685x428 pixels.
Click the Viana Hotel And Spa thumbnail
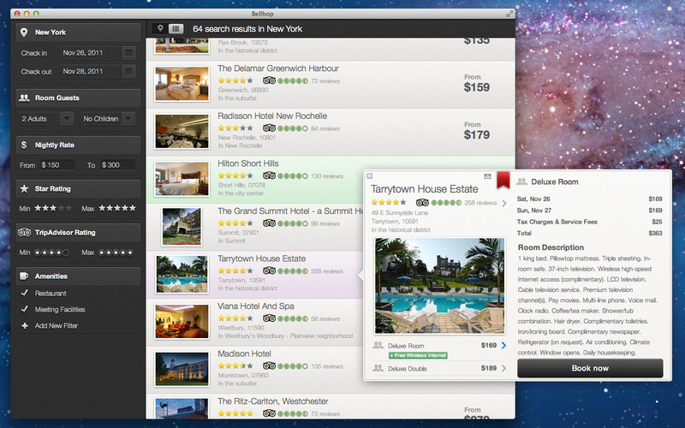point(182,322)
